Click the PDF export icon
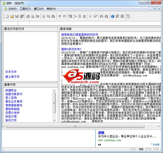This screenshot has height=153, width=163. point(128,16)
